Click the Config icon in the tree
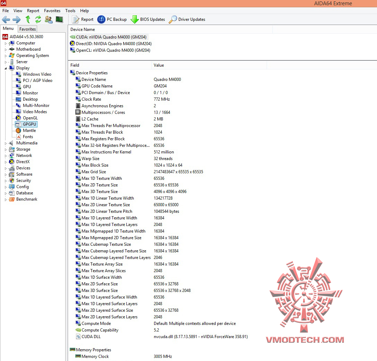Viewport: 377px width, 361px height. click(11, 187)
